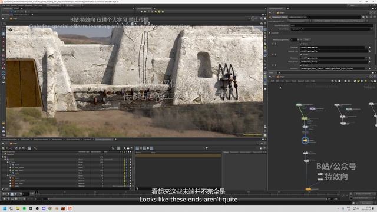
Task: Open the node help icon in the parameter pane header
Action: 375,17
